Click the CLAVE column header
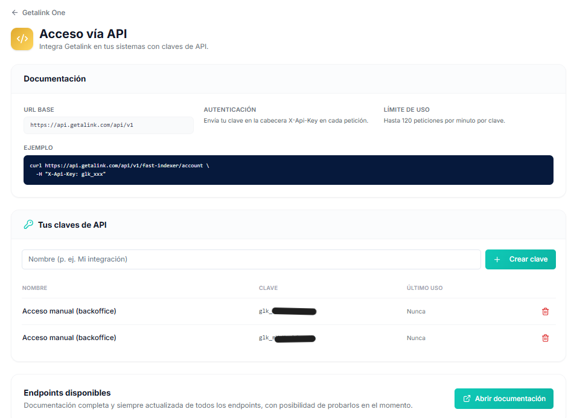Image resolution: width=568 pixels, height=418 pixels. pyautogui.click(x=268, y=288)
